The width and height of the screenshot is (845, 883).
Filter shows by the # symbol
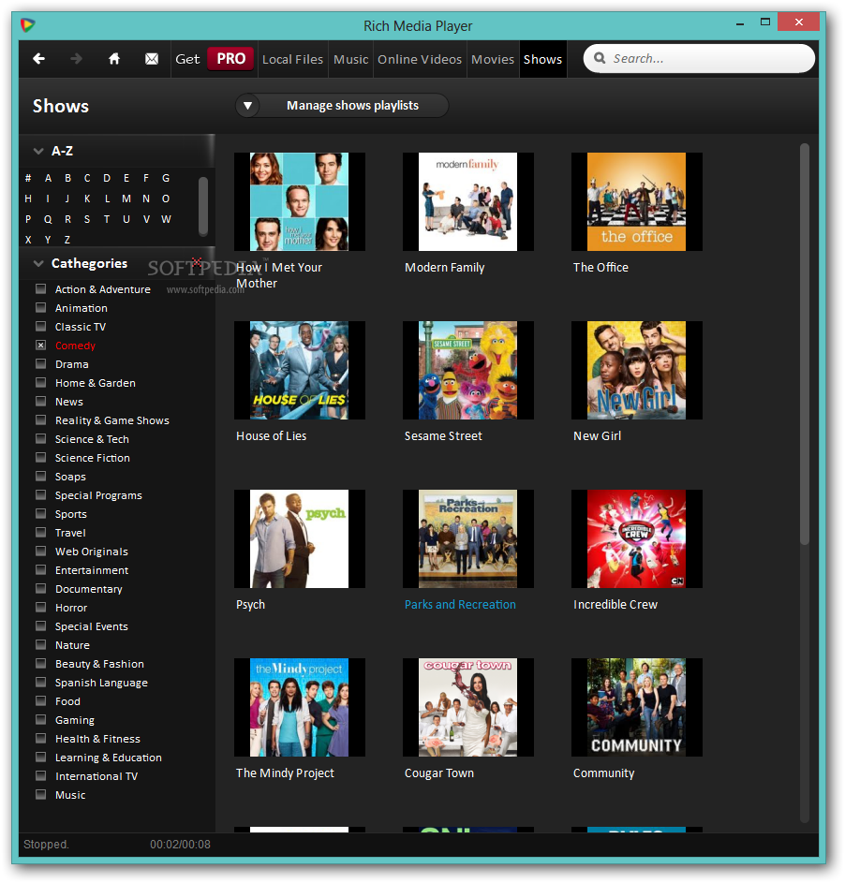[28, 179]
